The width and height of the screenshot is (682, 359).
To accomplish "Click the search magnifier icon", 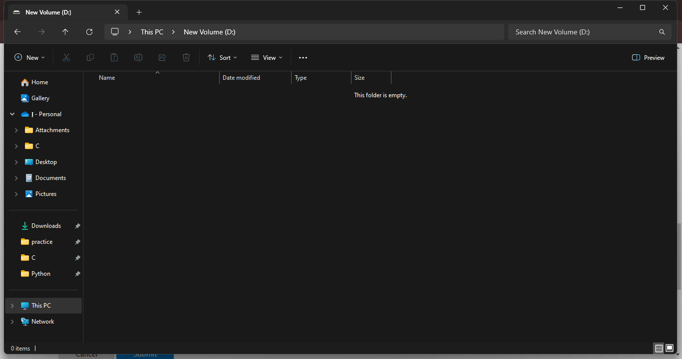I will point(662,32).
